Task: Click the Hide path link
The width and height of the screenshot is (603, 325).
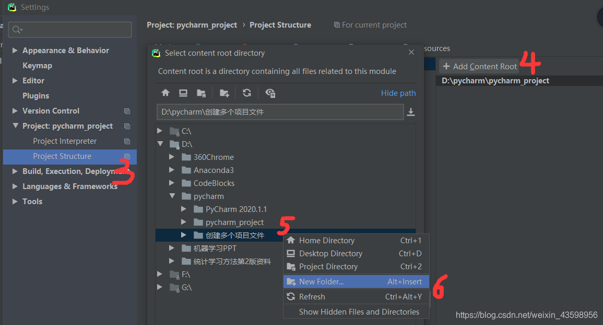Action: (398, 93)
